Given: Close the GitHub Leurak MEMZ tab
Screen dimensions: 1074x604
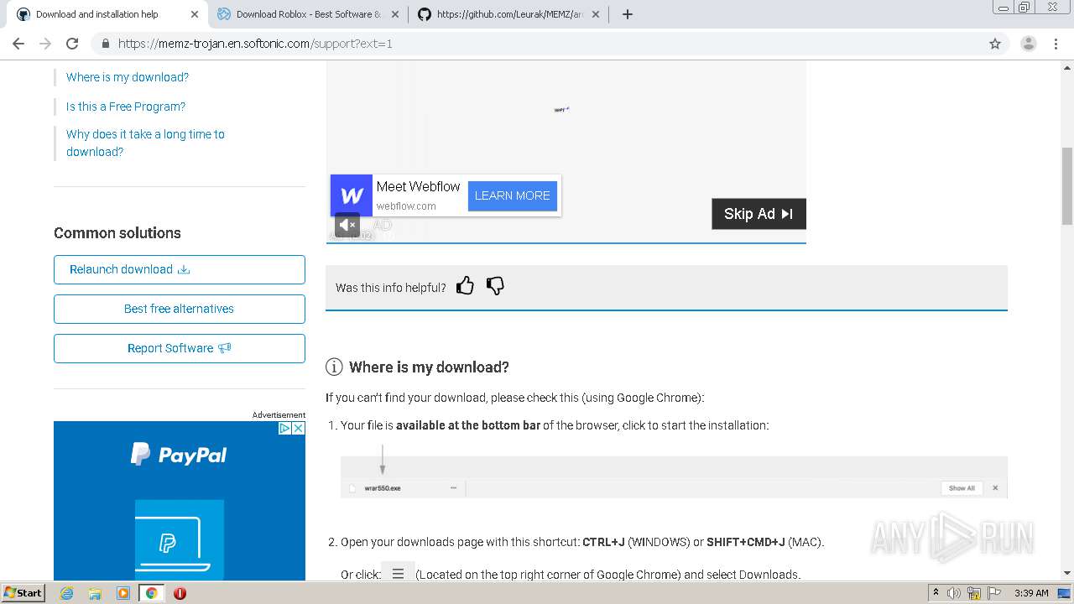Looking at the screenshot, I should [596, 14].
